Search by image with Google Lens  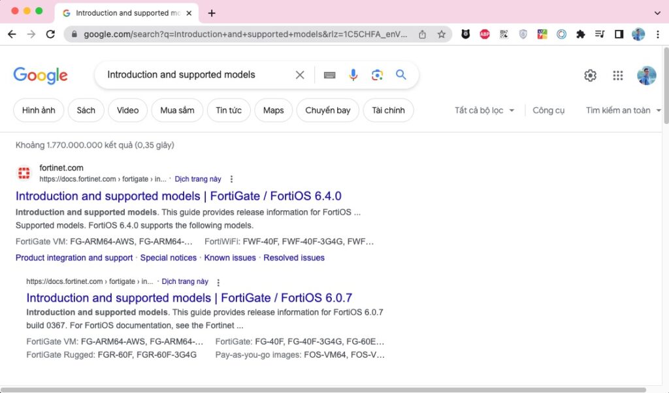coord(377,75)
